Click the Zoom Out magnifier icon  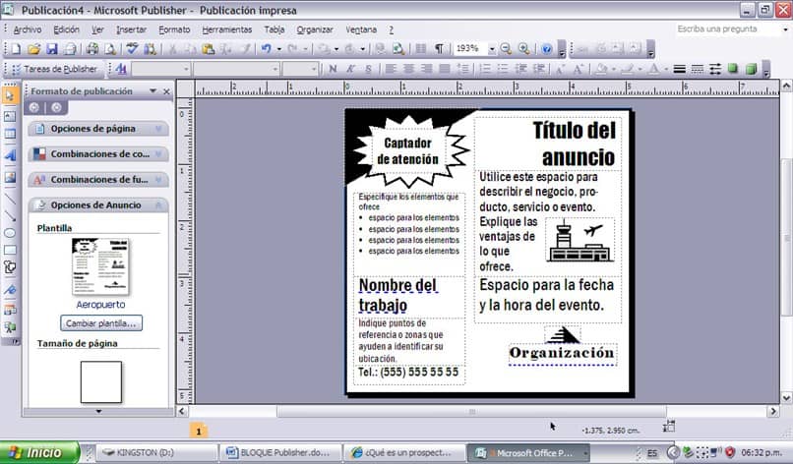coord(506,49)
